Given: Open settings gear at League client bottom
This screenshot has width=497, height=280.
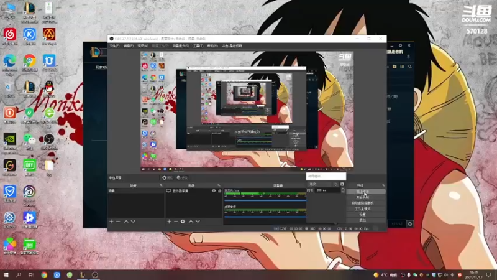Looking at the screenshot, I should [x=410, y=224].
